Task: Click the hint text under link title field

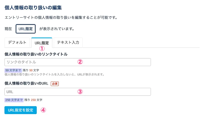Action: pos(54,74)
